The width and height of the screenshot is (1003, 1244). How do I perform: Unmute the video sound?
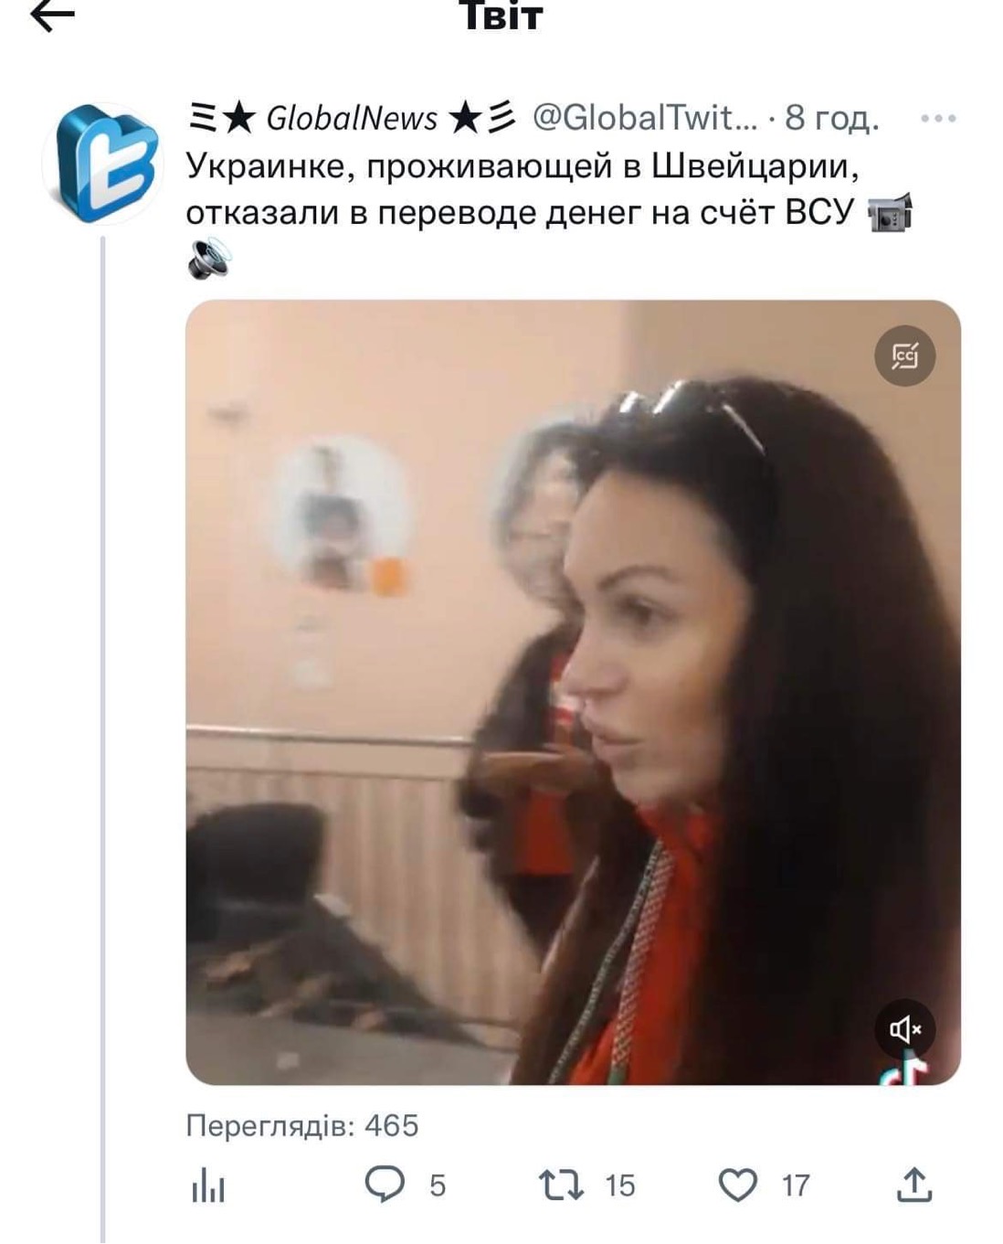(x=905, y=1030)
